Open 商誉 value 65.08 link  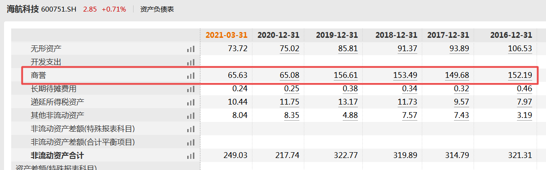(x=290, y=75)
